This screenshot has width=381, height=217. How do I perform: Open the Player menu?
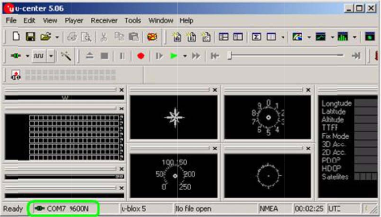74,20
